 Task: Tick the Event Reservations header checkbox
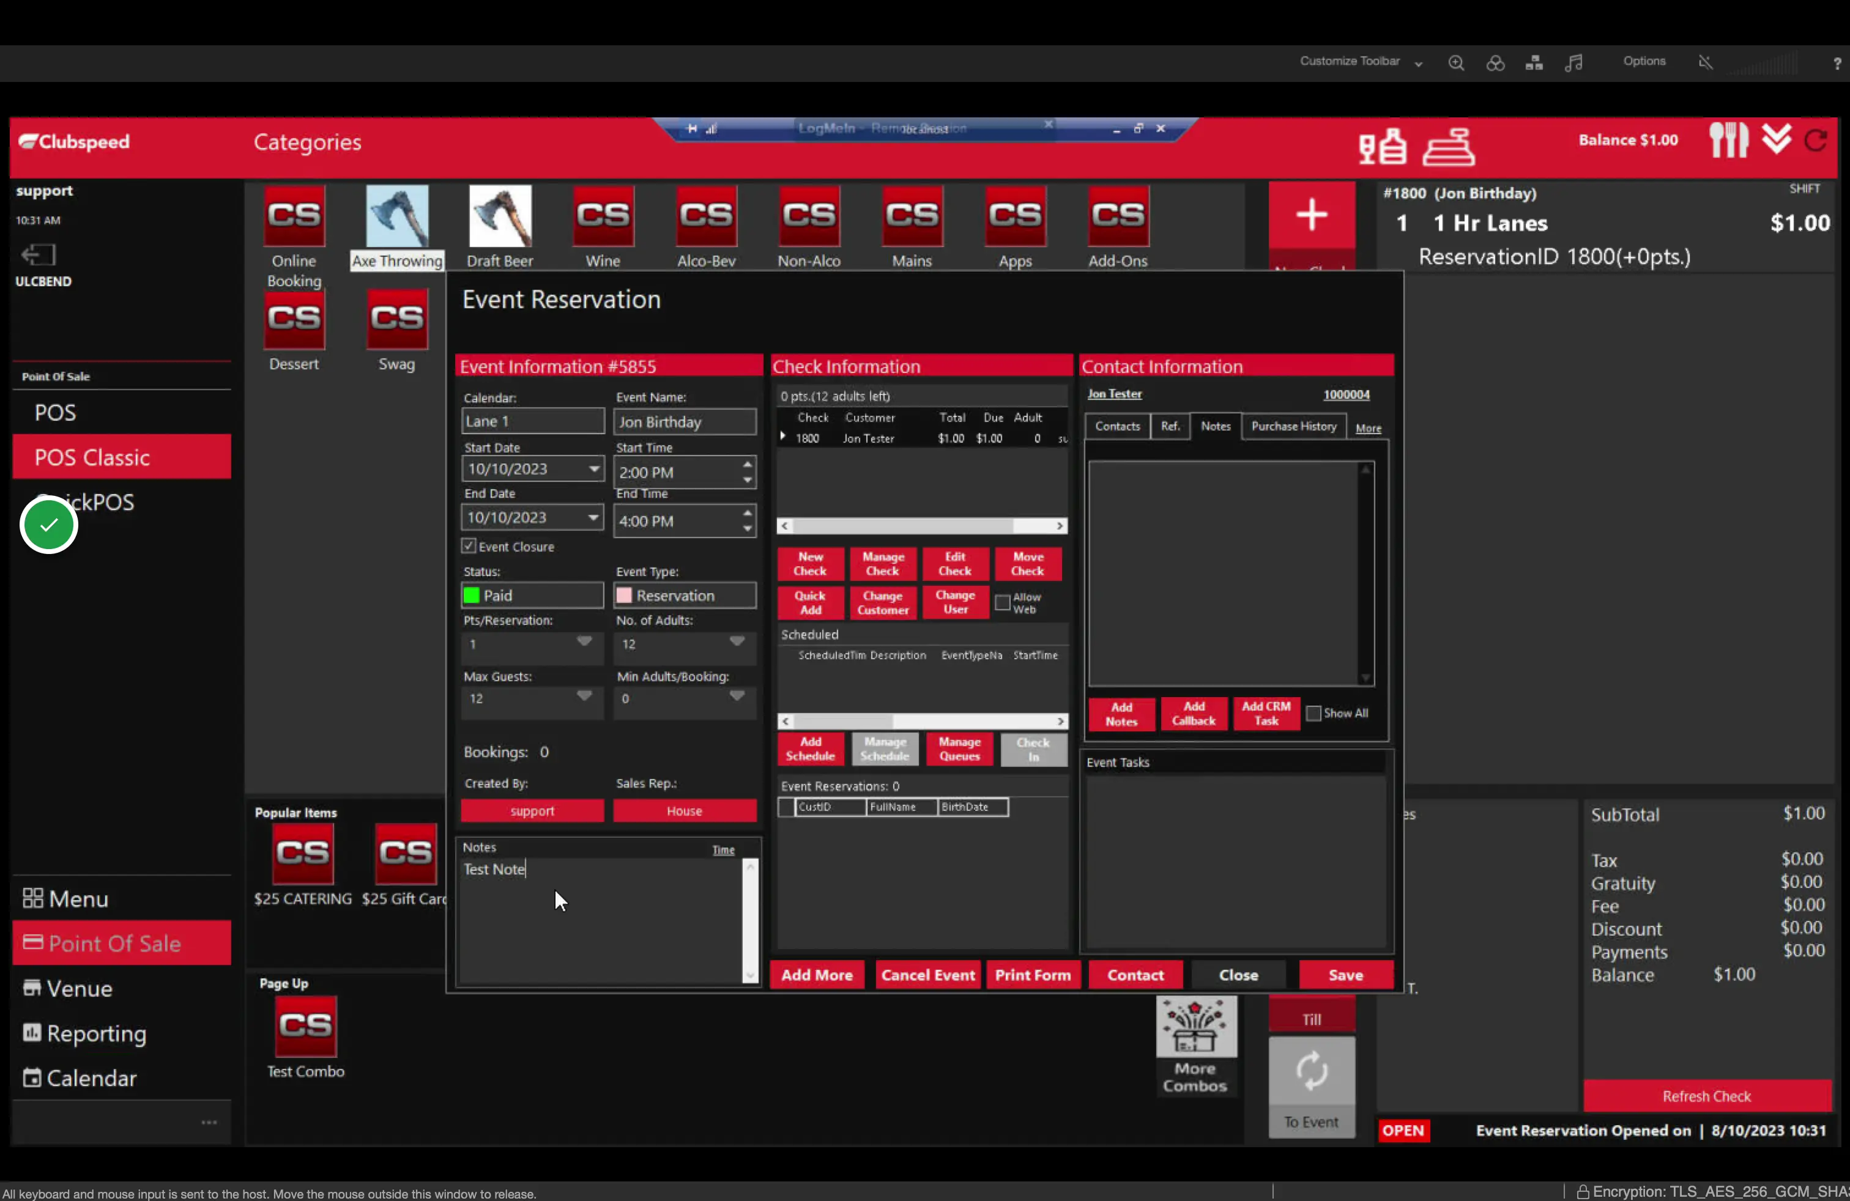pos(787,807)
